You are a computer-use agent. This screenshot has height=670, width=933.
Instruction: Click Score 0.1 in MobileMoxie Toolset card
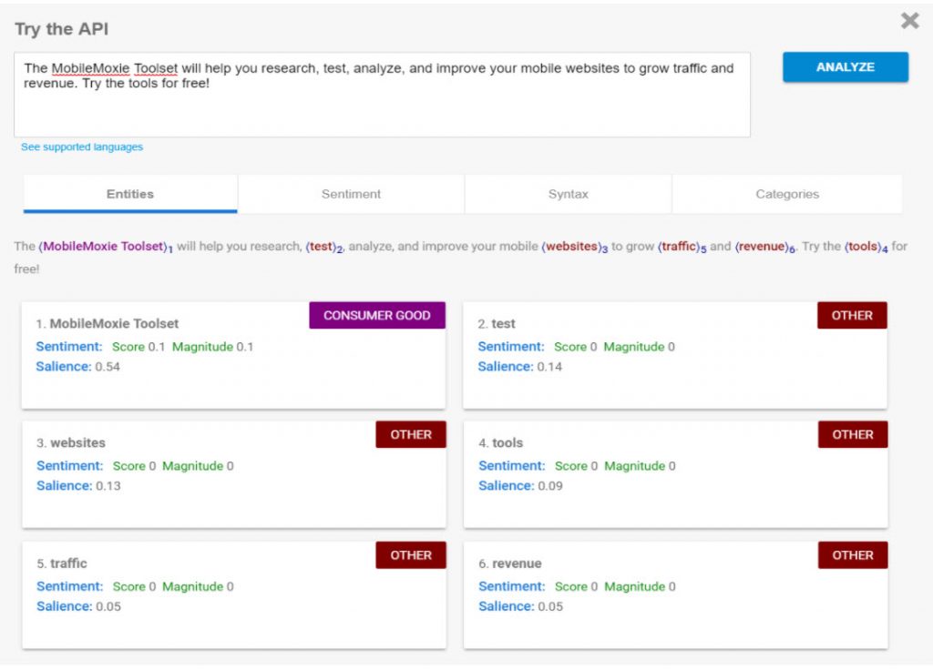pyautogui.click(x=138, y=347)
